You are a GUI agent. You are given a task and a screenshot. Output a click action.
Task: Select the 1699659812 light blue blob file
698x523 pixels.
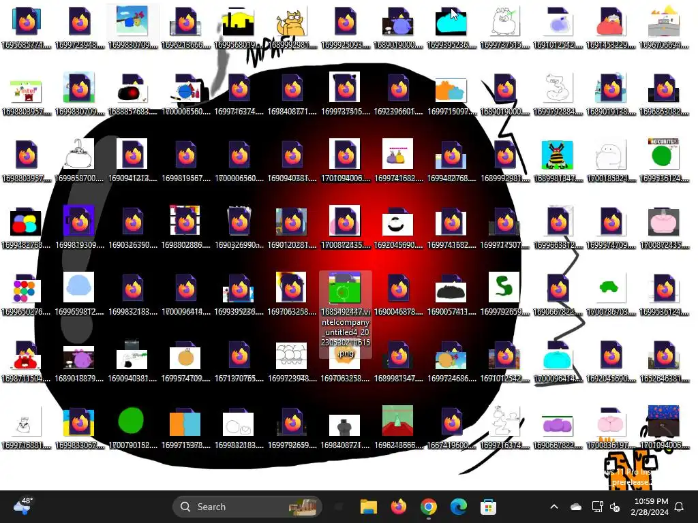click(79, 294)
